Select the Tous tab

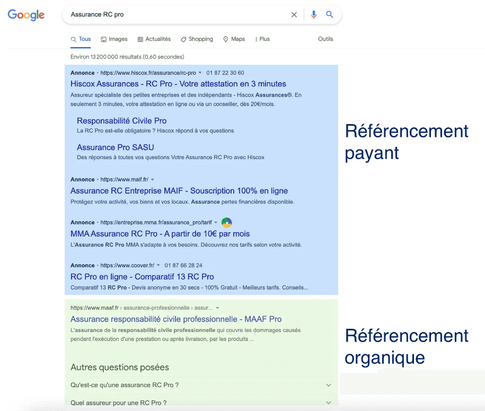(x=81, y=39)
